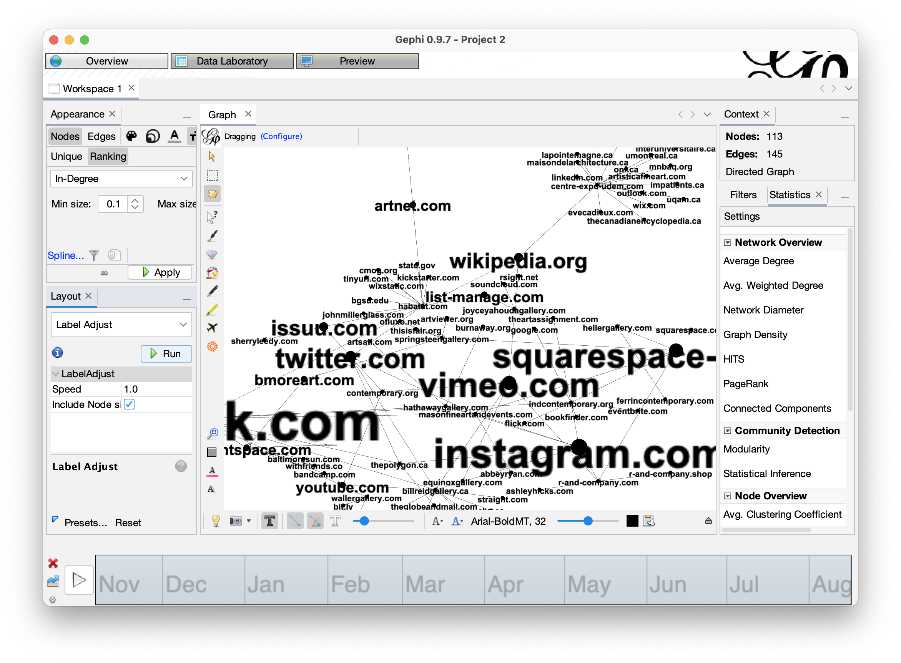This screenshot has width=901, height=663.
Task: Open Layout info icon
Action: 58,353
